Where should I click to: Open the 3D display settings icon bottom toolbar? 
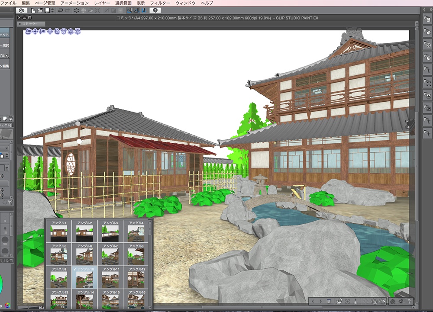(x=375, y=302)
